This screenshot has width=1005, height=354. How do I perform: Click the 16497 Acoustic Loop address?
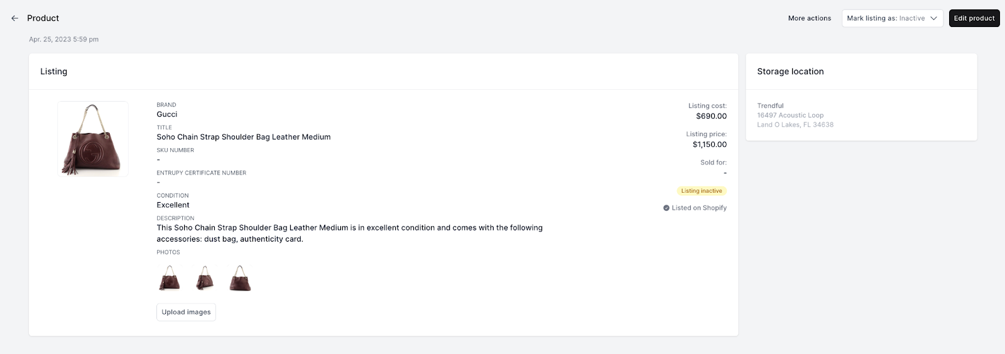coord(790,115)
